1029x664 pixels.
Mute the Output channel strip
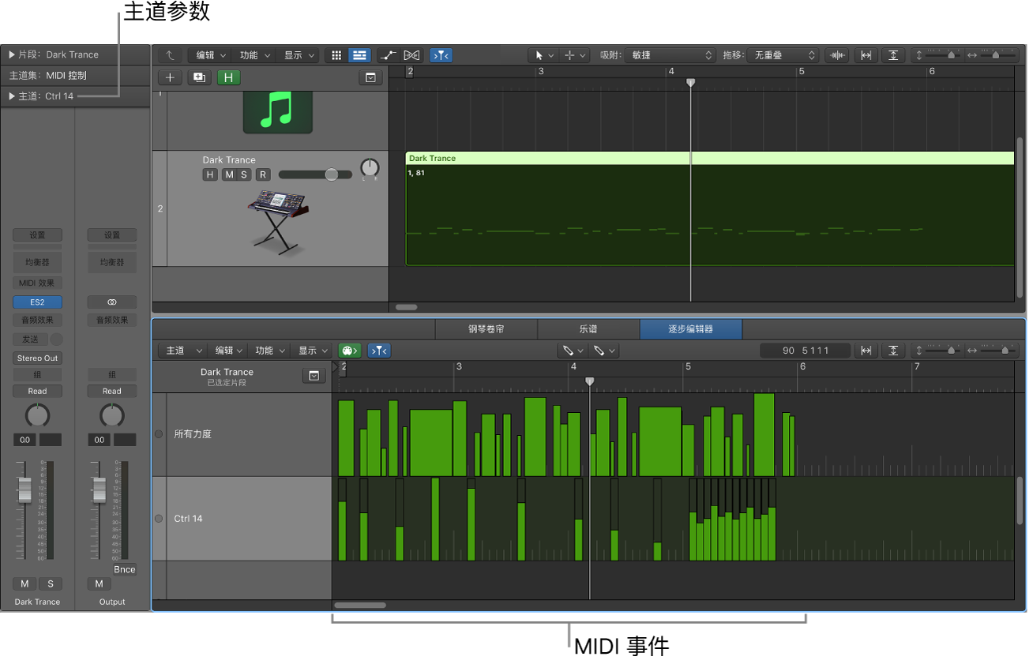(99, 584)
